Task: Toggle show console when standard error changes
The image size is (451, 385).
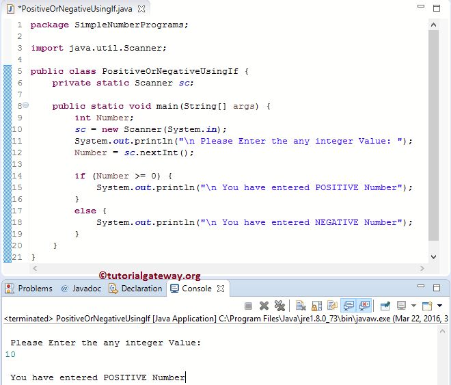Action: [x=364, y=306]
